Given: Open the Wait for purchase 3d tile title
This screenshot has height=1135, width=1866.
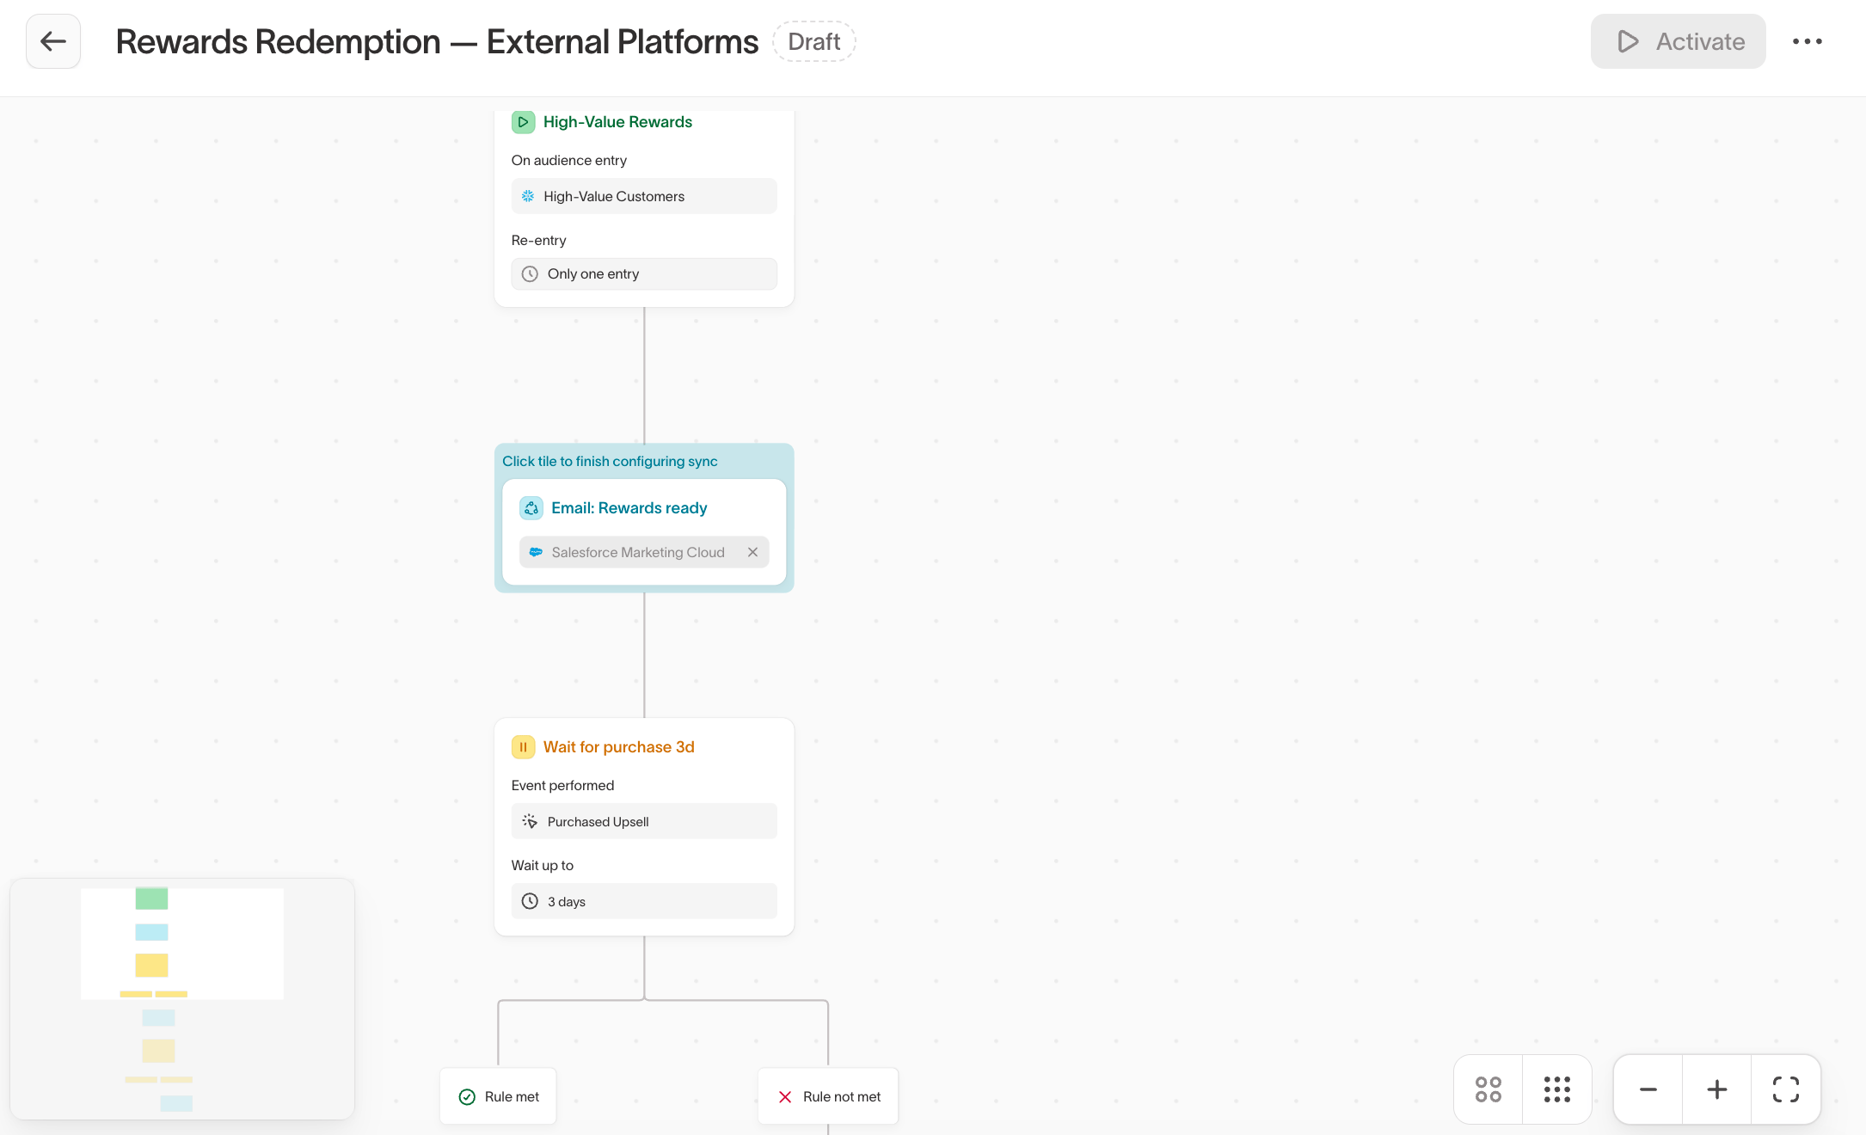Looking at the screenshot, I should (x=619, y=747).
